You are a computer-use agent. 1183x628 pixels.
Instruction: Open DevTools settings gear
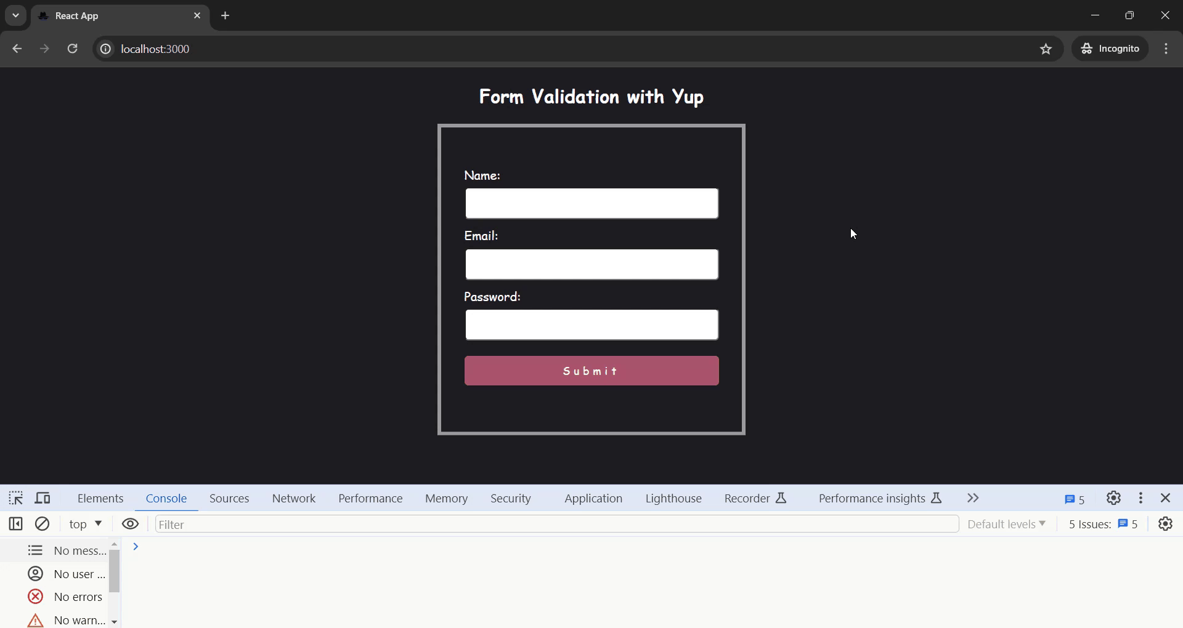point(1113,498)
